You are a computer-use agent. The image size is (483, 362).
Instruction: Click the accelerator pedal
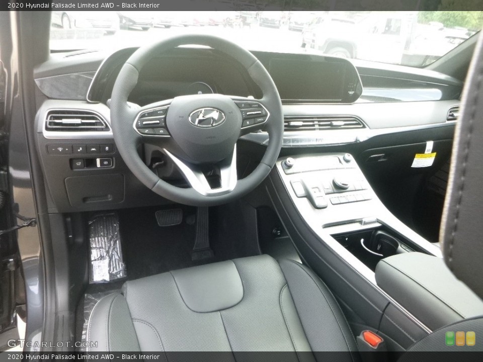pos(202,233)
